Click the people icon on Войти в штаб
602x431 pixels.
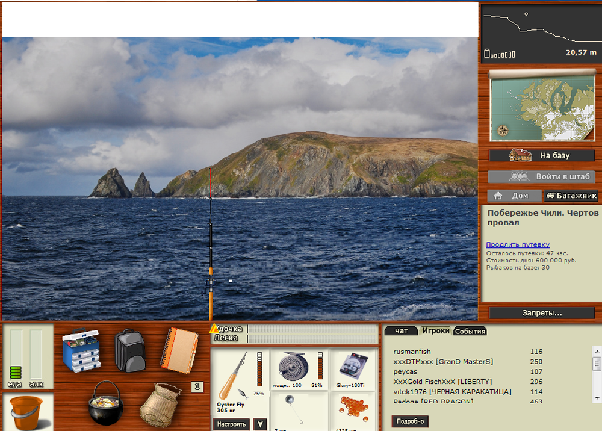coord(519,176)
